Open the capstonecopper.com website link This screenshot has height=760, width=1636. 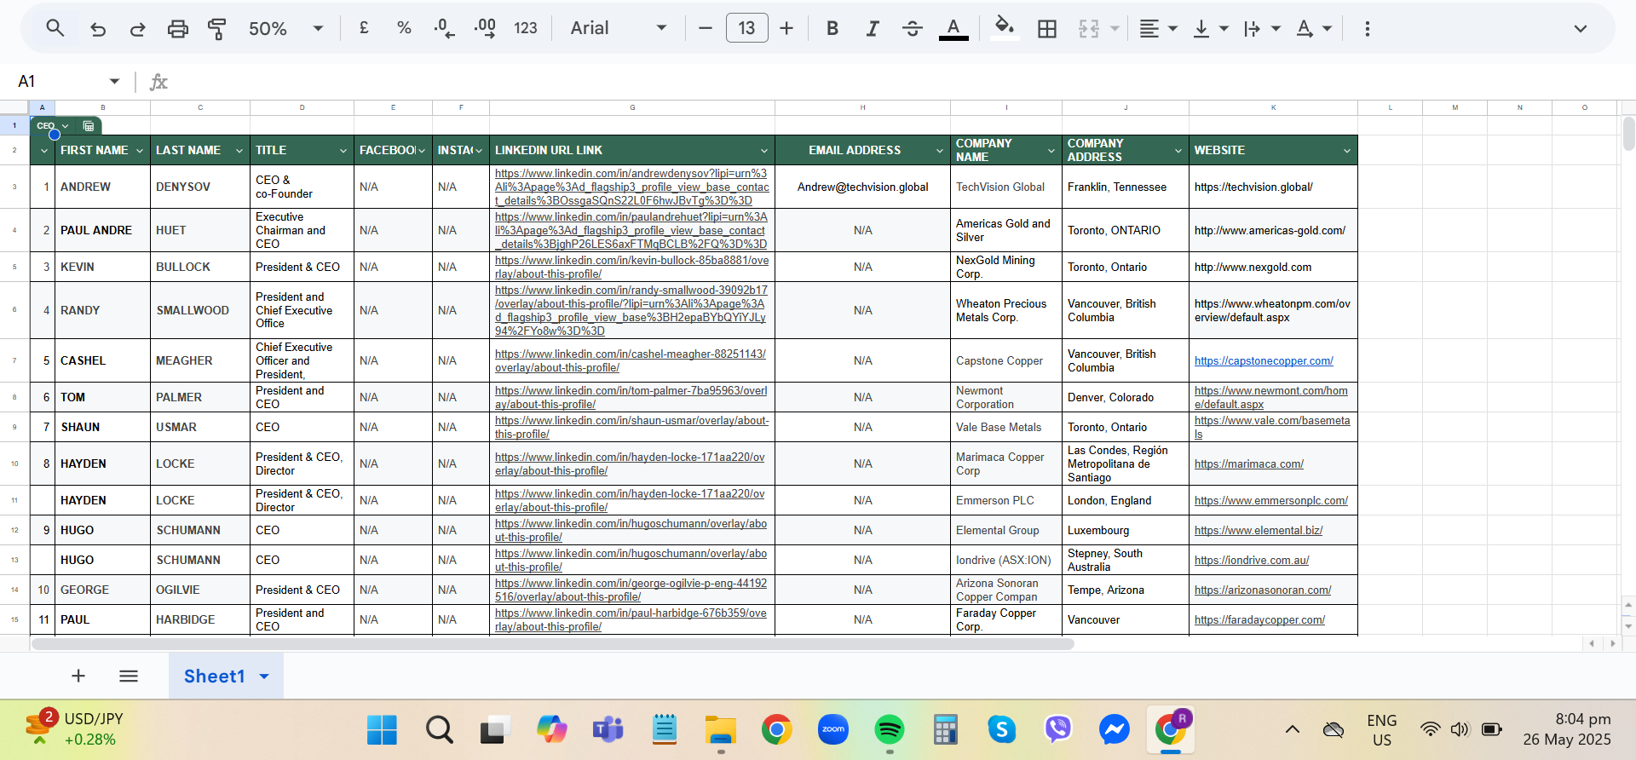1264,361
